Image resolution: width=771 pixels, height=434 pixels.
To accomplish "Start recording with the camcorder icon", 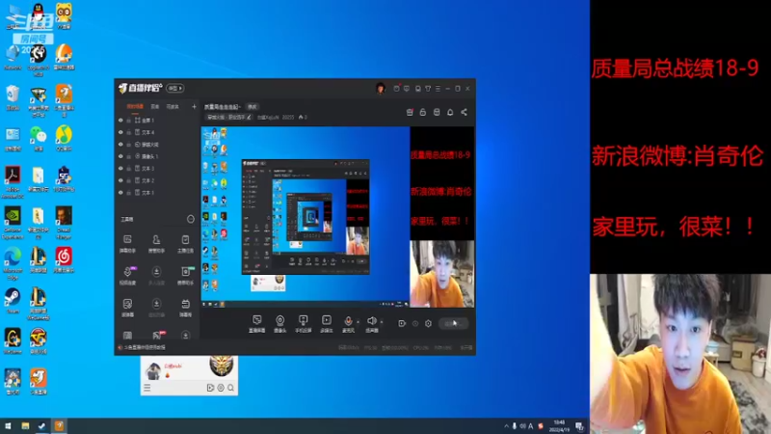I will 402,323.
